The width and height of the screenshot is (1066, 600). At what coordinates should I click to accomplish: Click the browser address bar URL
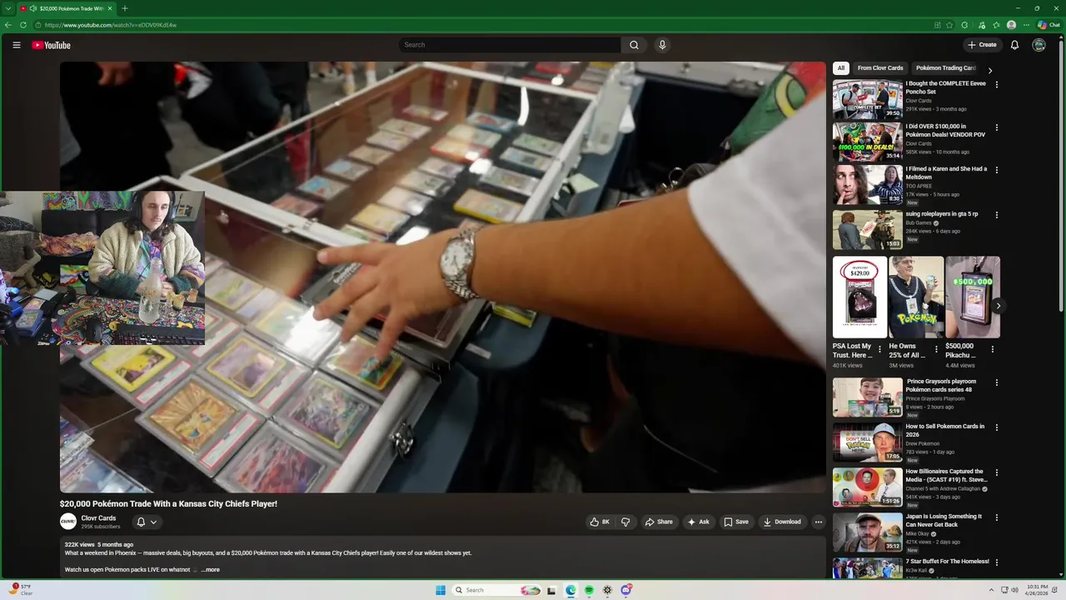pos(111,25)
